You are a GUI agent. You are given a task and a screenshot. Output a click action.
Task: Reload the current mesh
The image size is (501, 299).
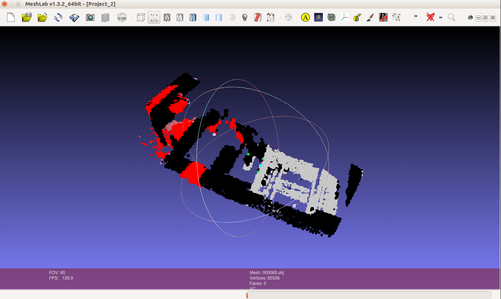[58, 17]
